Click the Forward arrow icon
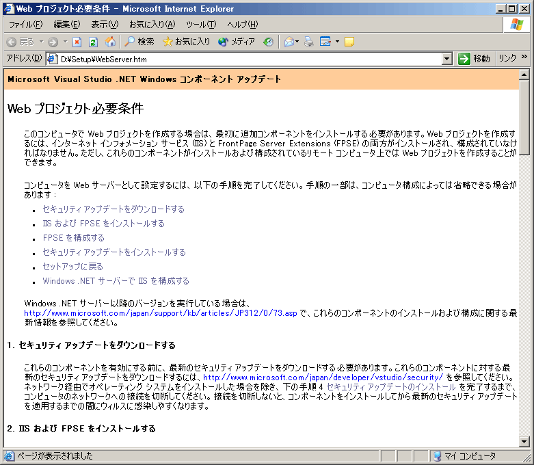The height and width of the screenshot is (465, 534). point(53,42)
